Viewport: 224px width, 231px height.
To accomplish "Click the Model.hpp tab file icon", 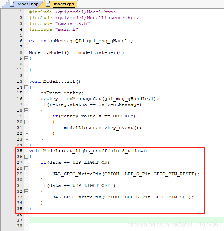I will pyautogui.click(x=12, y=4).
